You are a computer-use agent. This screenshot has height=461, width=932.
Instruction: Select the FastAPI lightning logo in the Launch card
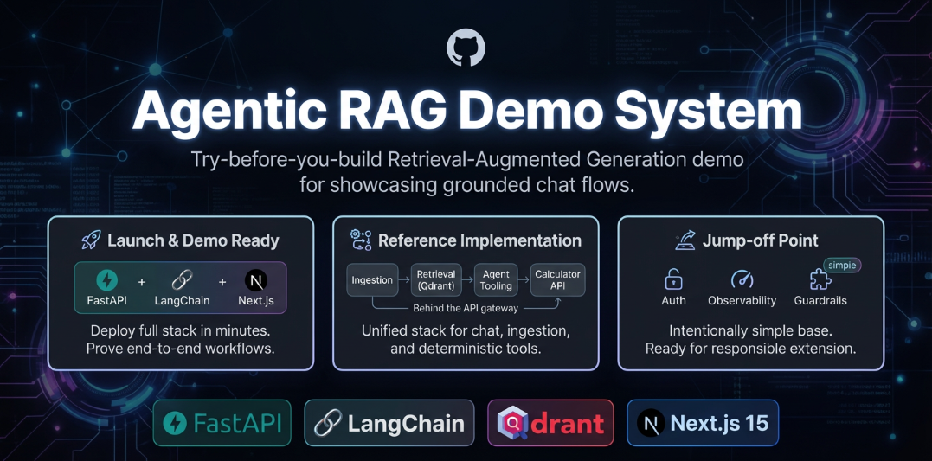[x=107, y=280]
